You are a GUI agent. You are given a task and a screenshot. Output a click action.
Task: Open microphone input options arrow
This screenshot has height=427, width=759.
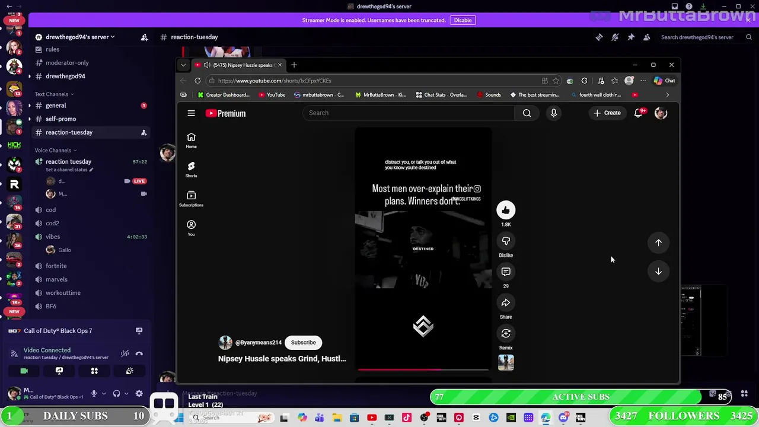[103, 393]
